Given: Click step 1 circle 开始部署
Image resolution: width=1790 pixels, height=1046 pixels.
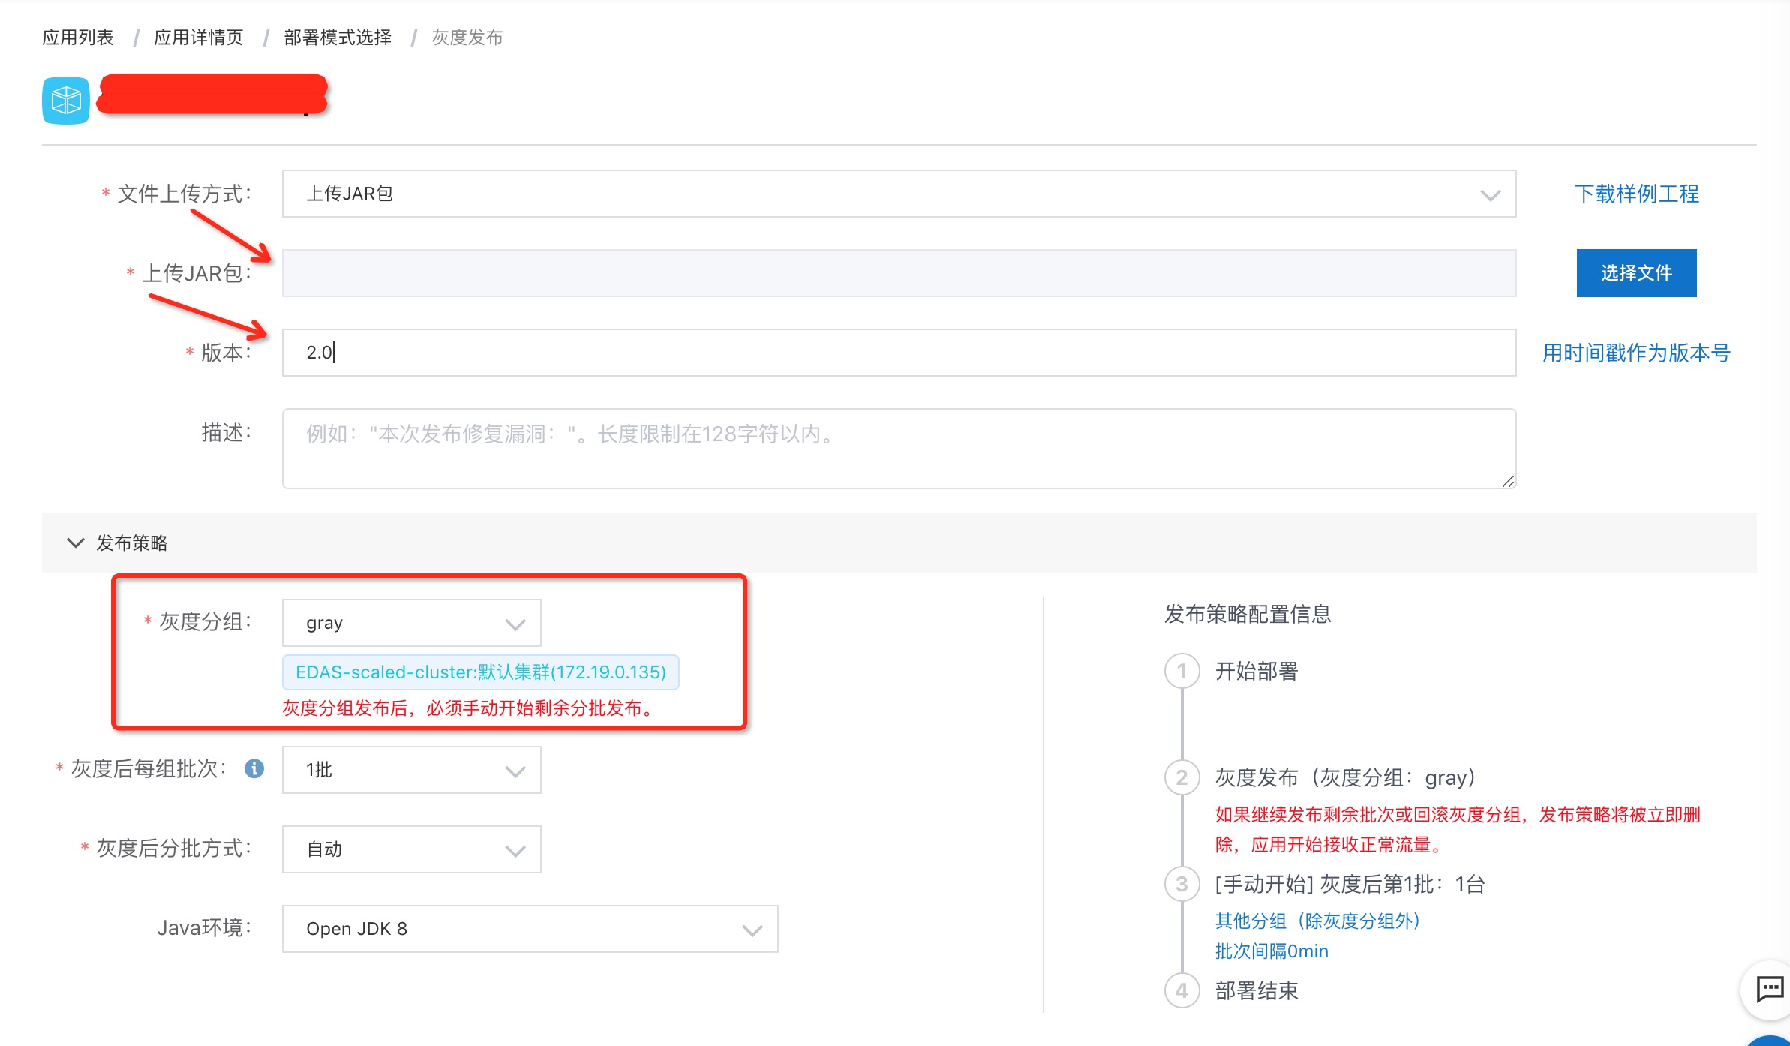Looking at the screenshot, I should pos(1182,671).
